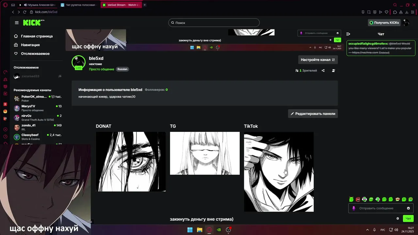Open Opera tab search magnifier
Viewport: 418px width, 235px height.
tap(395, 5)
